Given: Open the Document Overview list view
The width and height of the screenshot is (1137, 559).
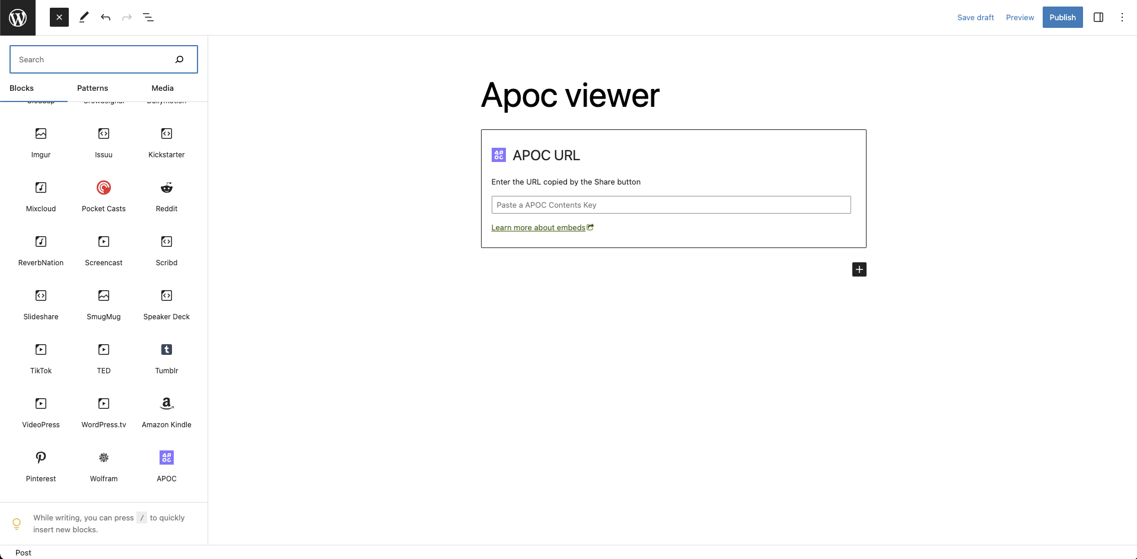Looking at the screenshot, I should pos(148,18).
